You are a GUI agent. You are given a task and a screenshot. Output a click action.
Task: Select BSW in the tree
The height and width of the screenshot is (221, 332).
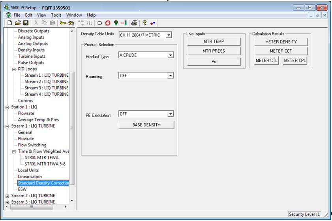coord(22,189)
